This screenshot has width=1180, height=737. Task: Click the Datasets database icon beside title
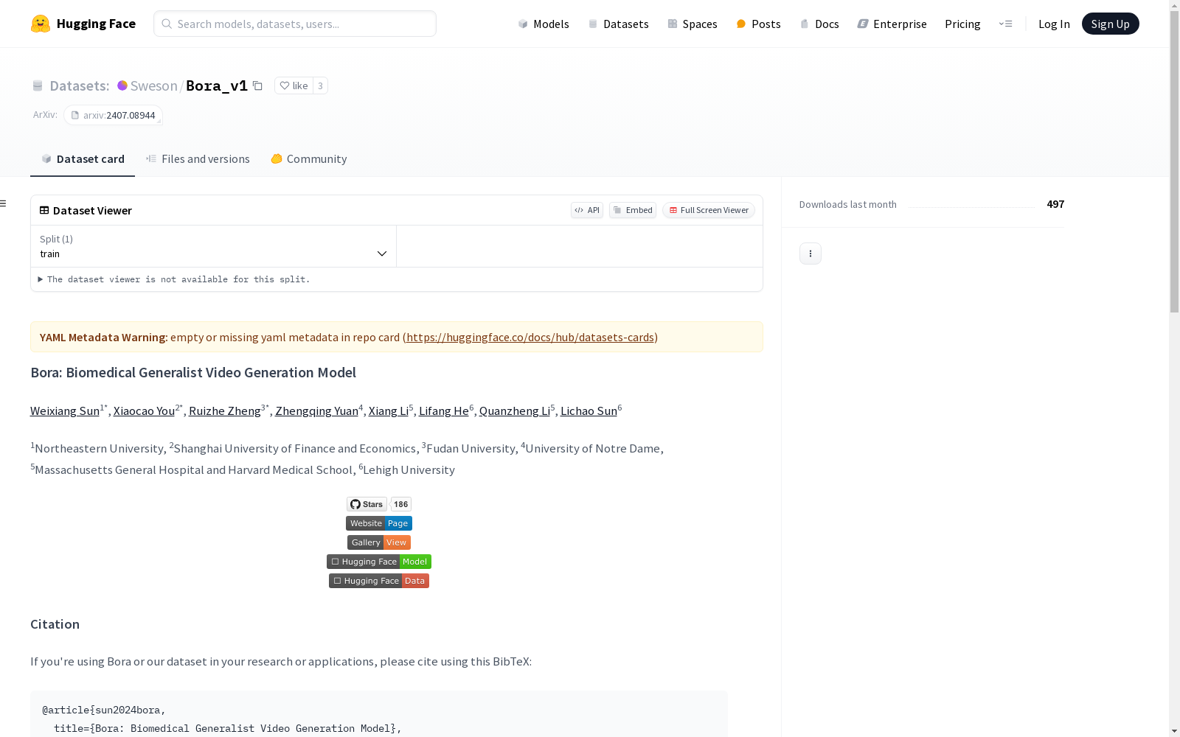click(x=38, y=85)
